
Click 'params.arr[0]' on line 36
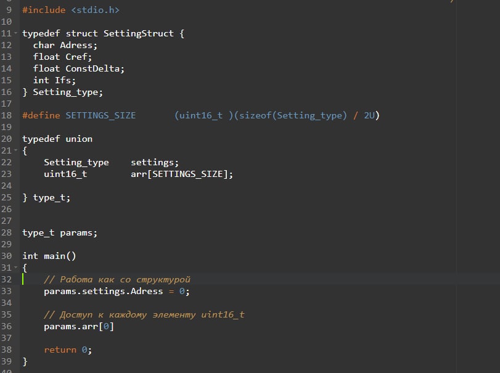(79, 327)
